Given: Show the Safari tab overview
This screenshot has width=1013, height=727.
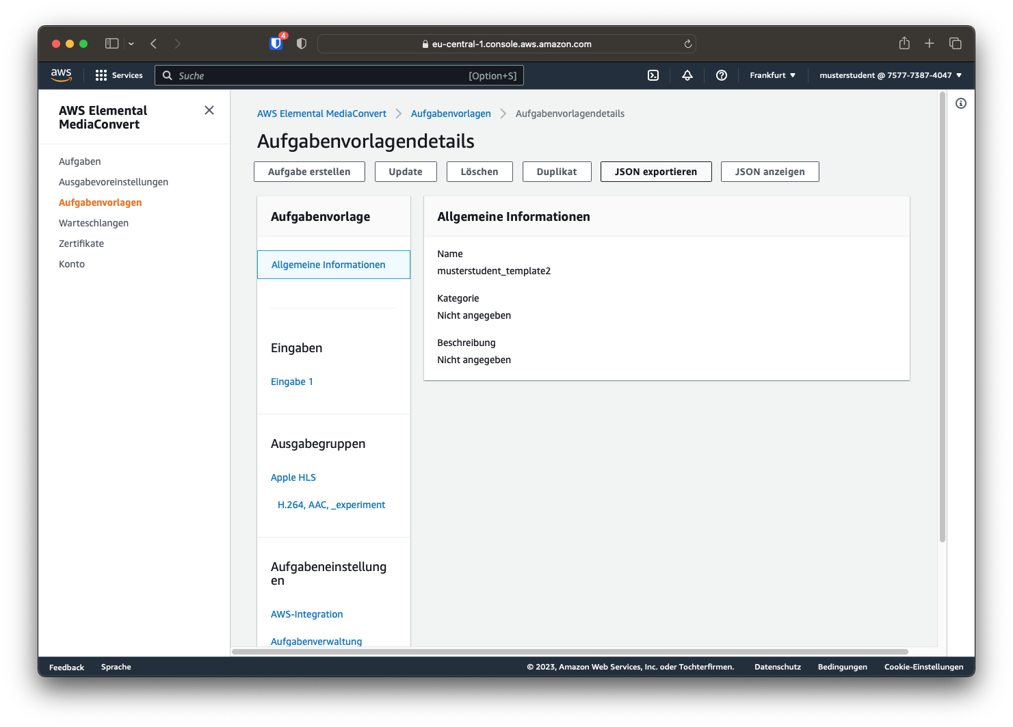Looking at the screenshot, I should click(956, 44).
